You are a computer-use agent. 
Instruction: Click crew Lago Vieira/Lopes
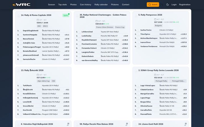[x=148, y=86]
